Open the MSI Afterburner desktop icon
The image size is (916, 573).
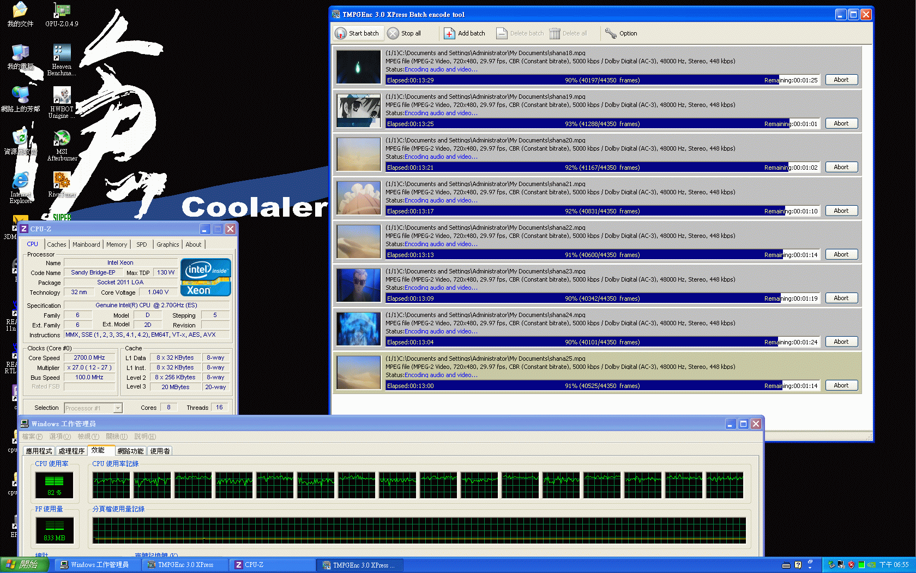pyautogui.click(x=62, y=145)
